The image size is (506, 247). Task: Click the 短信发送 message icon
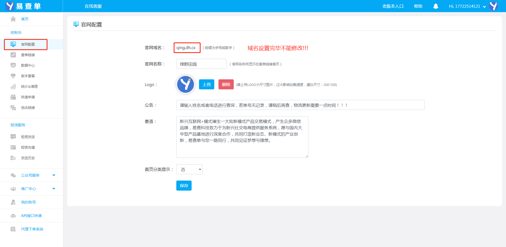tap(13, 137)
